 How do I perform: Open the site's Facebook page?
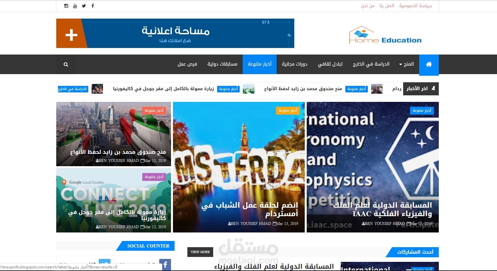pyautogui.click(x=93, y=6)
